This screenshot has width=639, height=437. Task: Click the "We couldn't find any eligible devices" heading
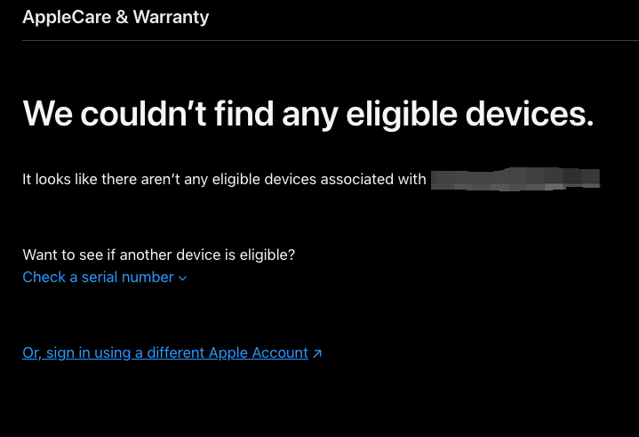(308, 113)
